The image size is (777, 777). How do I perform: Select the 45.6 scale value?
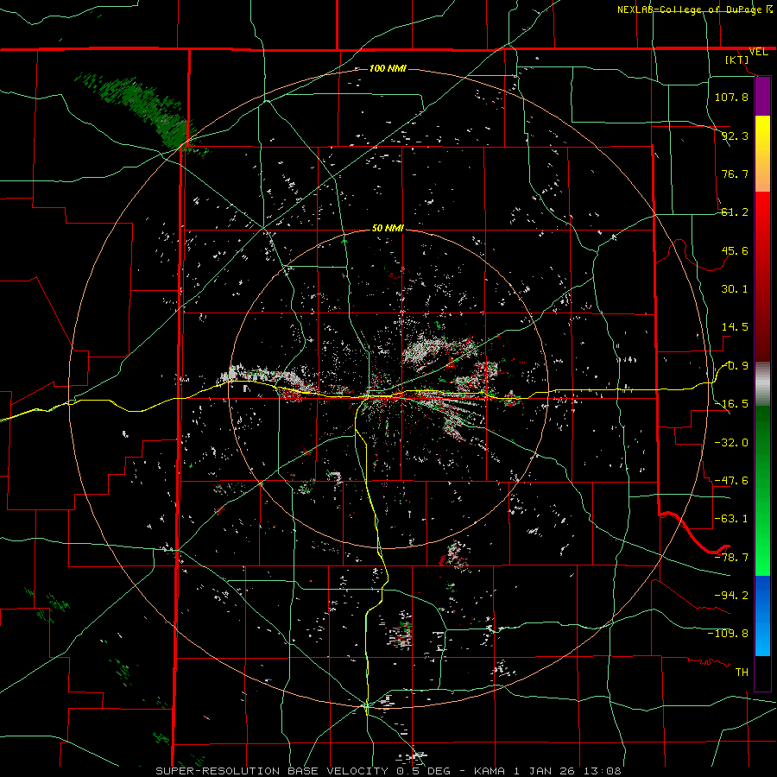click(x=735, y=250)
